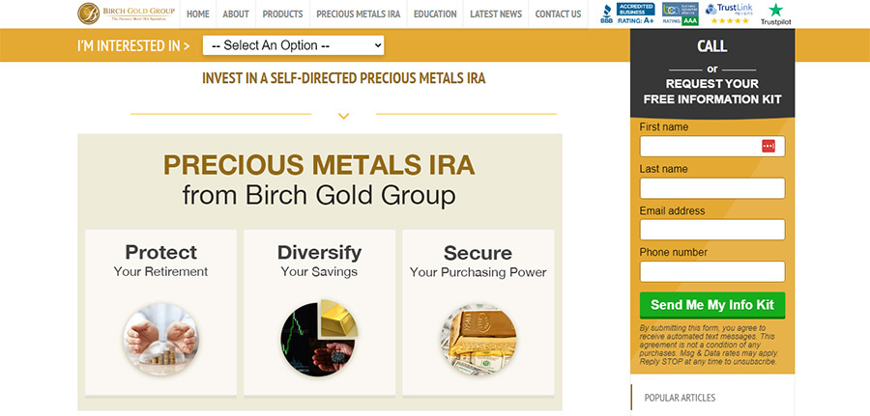
Task: Click the Precious Metals IRA banner title
Action: [x=319, y=164]
